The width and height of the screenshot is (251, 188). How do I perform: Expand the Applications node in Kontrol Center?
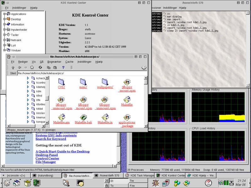point(5,14)
